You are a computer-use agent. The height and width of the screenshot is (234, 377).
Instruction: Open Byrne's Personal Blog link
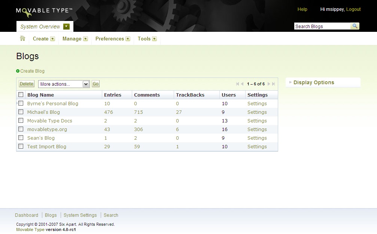click(53, 103)
